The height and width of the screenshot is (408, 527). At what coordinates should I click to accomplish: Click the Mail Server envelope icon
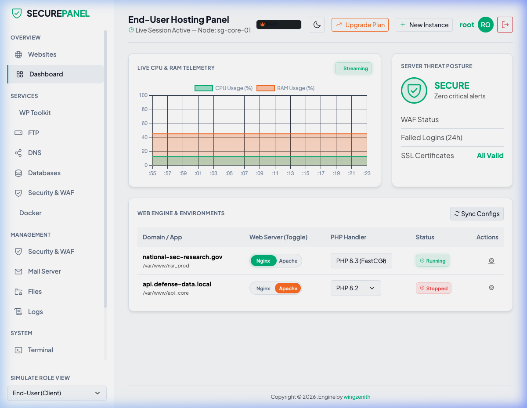point(18,271)
